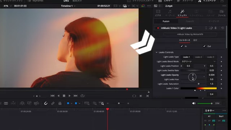Select the エフェクト (Effects) inspector tab
This screenshot has height=130, width=231.
coord(182,13)
